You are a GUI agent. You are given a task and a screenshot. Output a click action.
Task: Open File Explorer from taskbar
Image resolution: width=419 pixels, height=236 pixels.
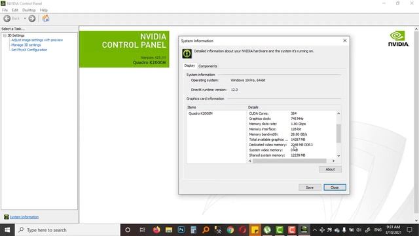click(169, 230)
